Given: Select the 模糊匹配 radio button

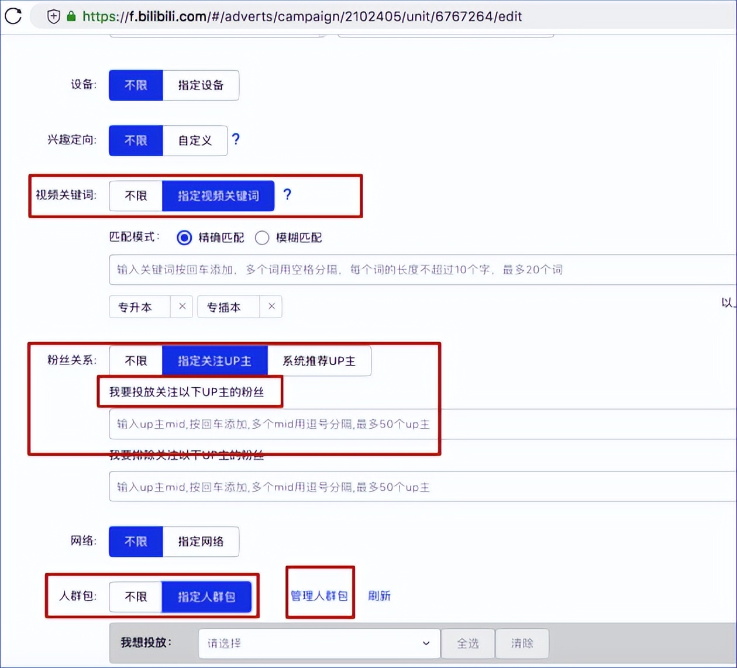Looking at the screenshot, I should point(262,237).
